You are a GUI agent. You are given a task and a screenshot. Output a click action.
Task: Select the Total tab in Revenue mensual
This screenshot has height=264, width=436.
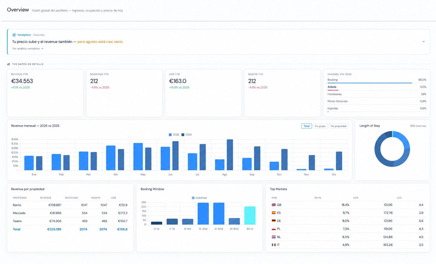click(307, 126)
